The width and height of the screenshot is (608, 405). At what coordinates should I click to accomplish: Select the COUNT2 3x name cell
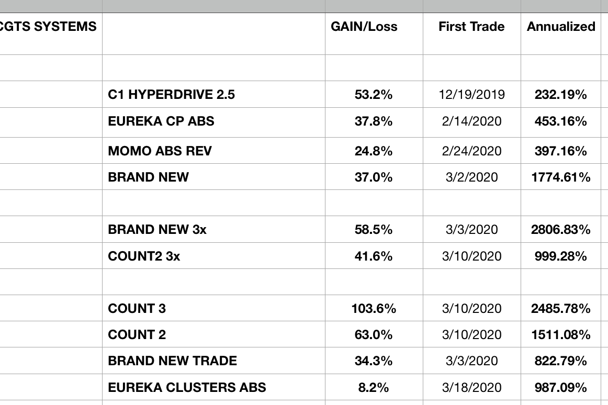tap(144, 256)
